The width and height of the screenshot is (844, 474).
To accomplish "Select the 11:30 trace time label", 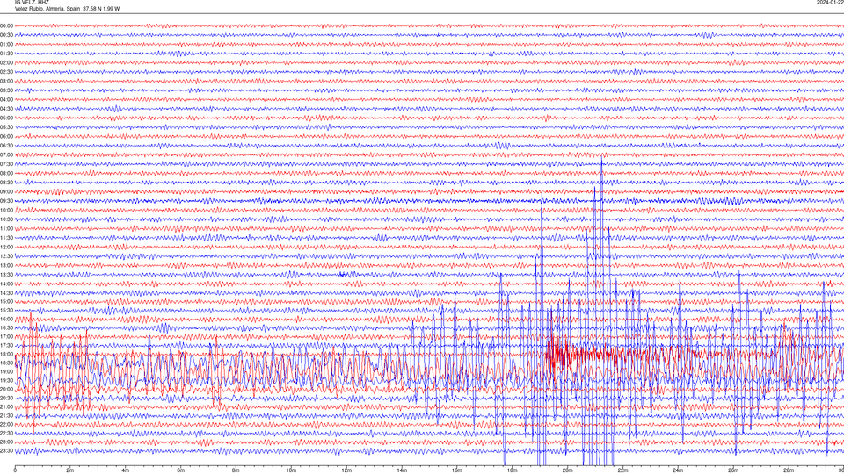I will coord(6,238).
